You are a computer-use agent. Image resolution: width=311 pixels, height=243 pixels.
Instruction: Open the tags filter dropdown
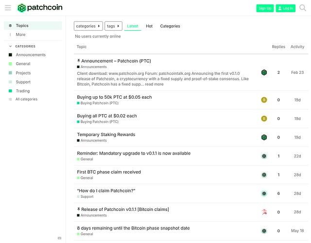tap(113, 26)
